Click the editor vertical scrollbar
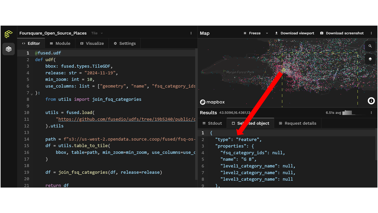378x213 pixels. tap(196, 114)
